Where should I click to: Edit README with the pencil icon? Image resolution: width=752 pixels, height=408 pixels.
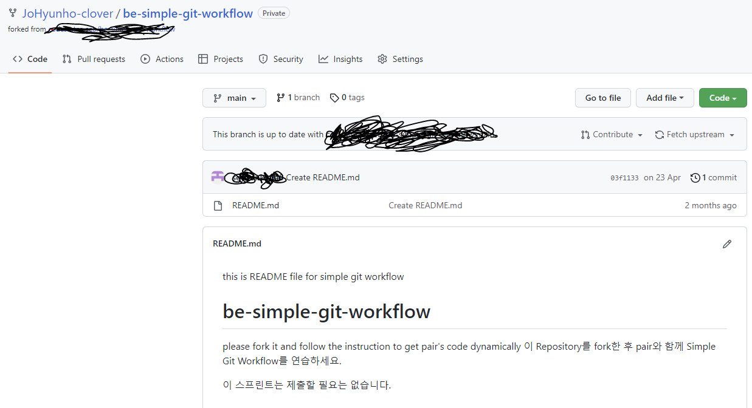coord(727,244)
